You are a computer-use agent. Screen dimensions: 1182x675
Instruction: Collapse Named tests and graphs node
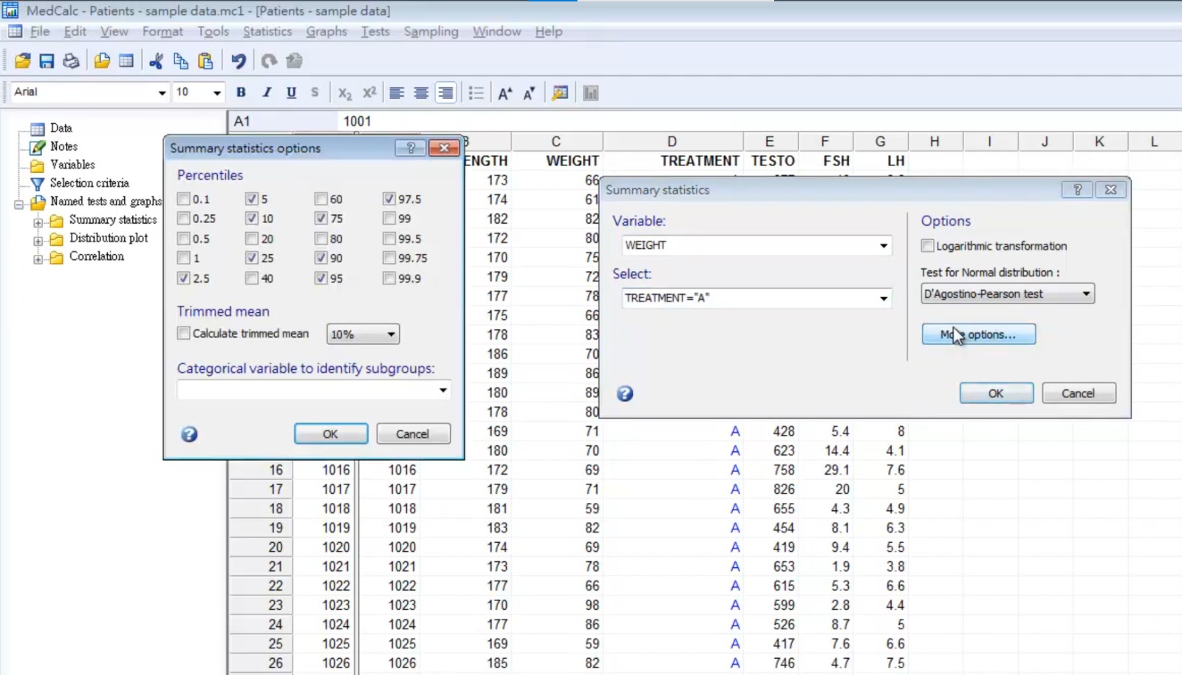click(x=19, y=203)
